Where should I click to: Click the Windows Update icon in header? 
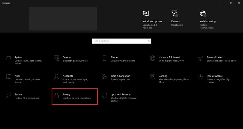coord(146,13)
